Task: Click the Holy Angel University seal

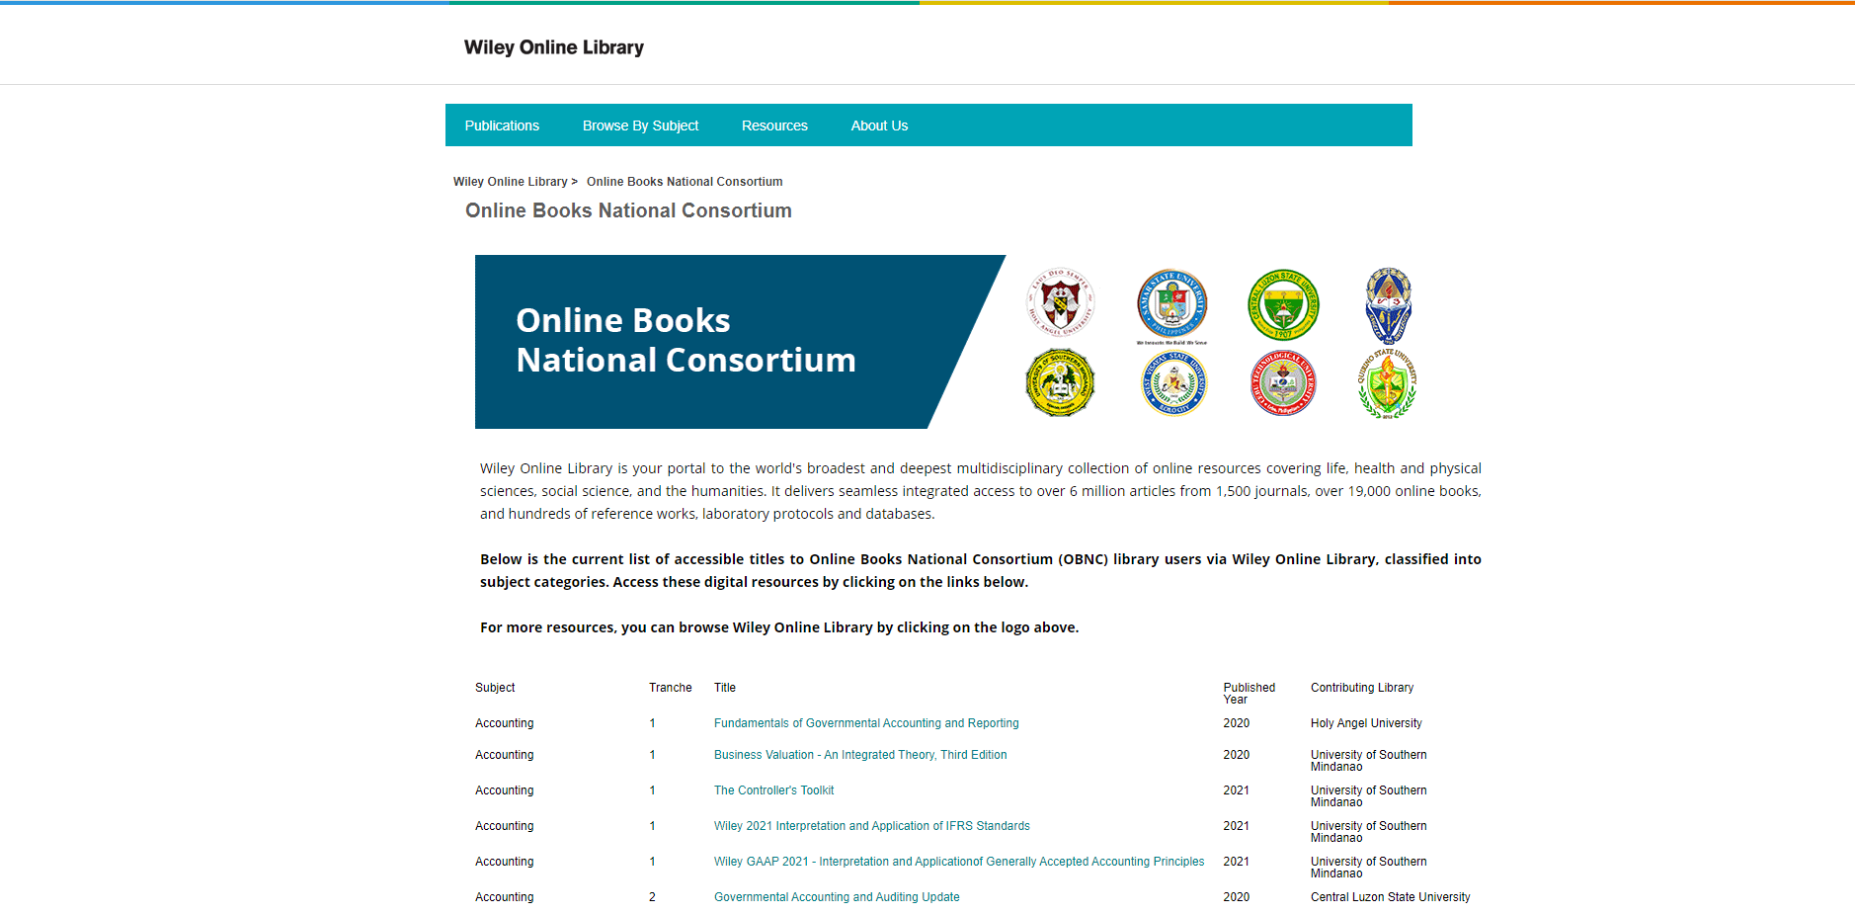Action: click(x=1061, y=302)
